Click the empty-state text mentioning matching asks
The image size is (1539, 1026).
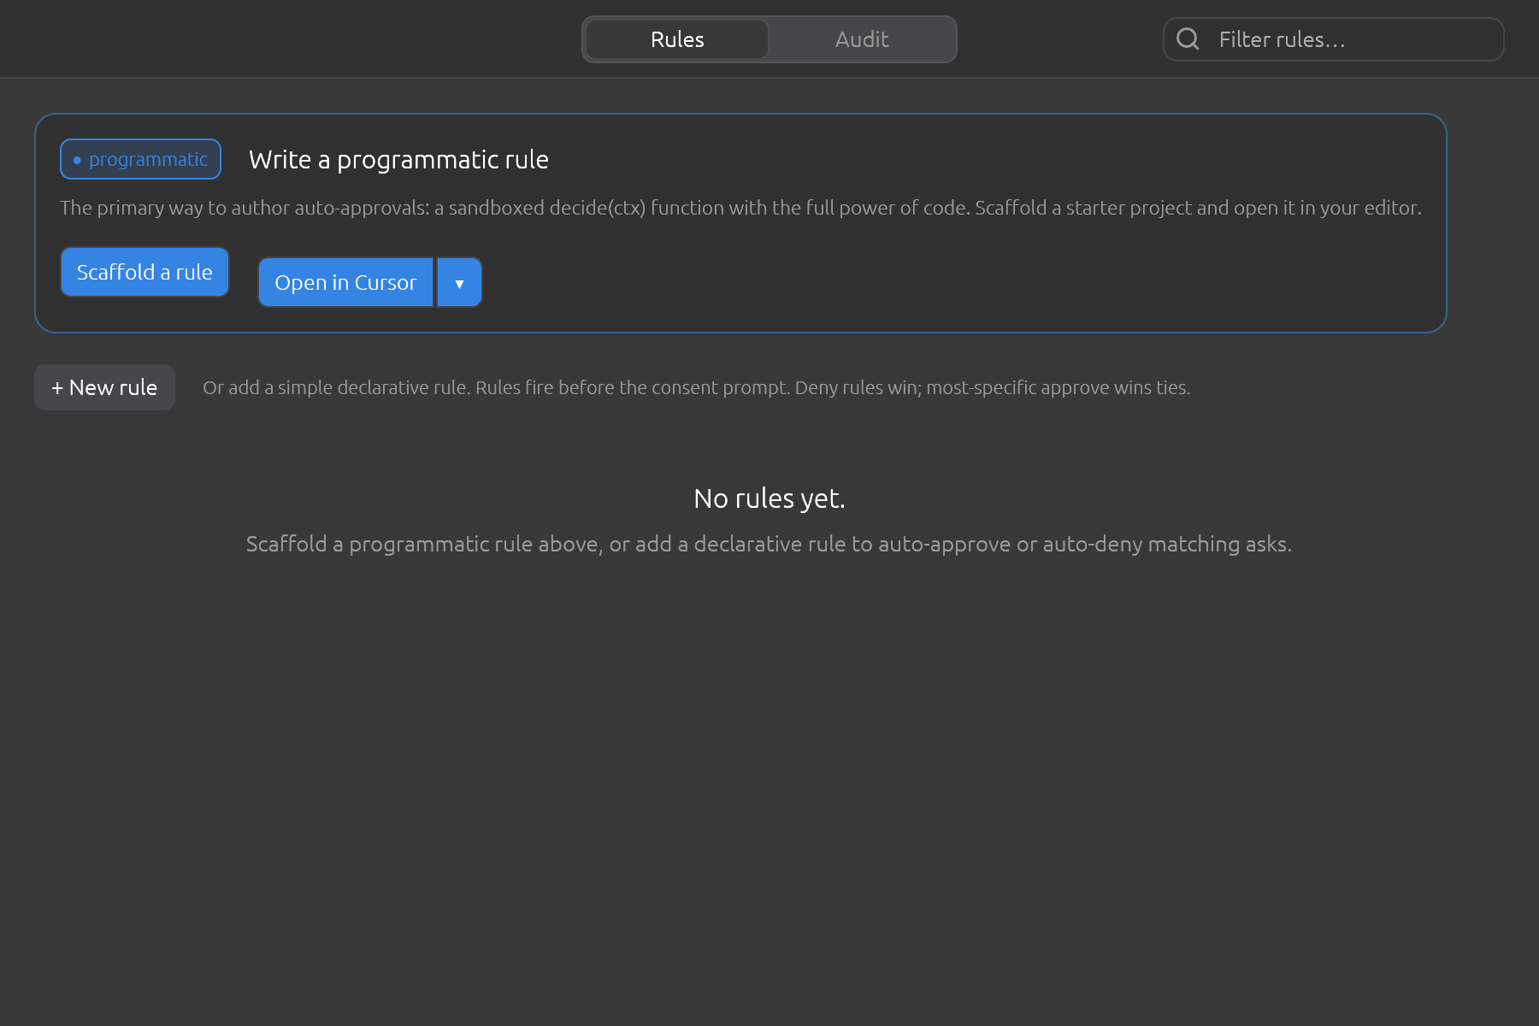(769, 544)
